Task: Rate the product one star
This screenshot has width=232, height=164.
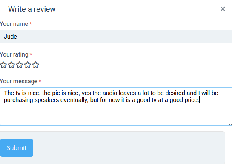Action: (x=3, y=65)
